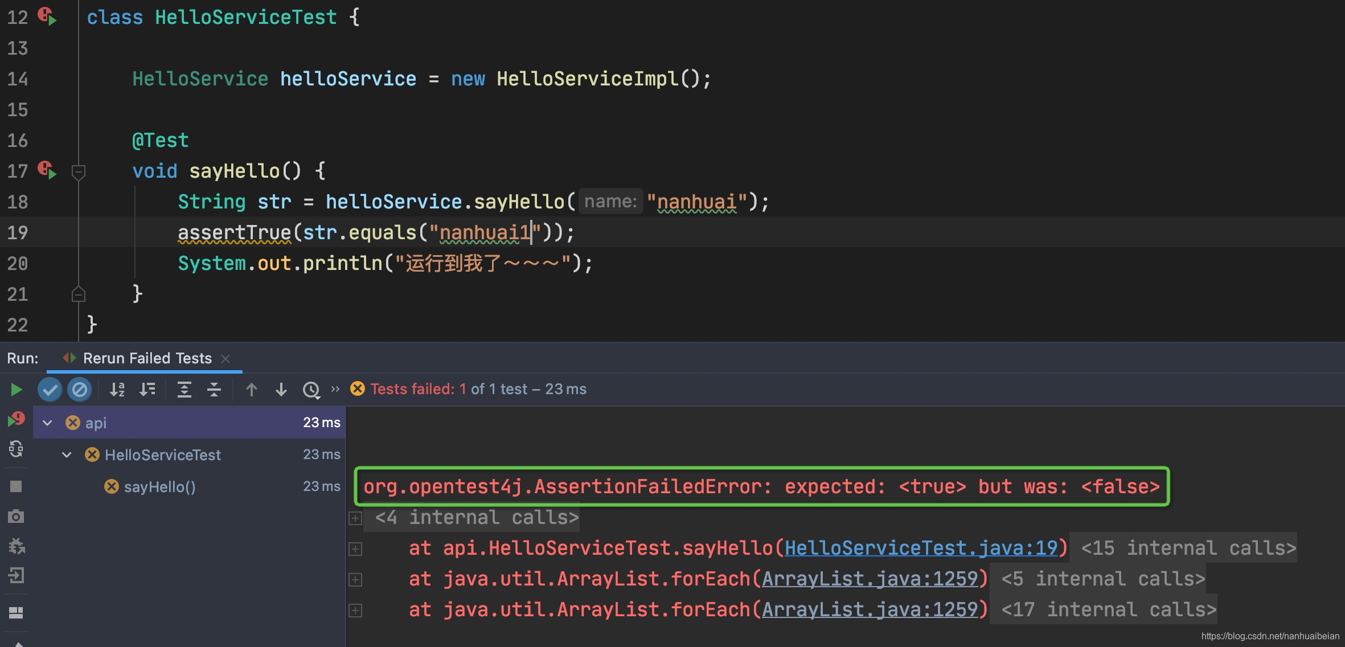Toggle Show Passed tests checkmark
Image resolution: width=1345 pixels, height=647 pixels.
click(50, 390)
